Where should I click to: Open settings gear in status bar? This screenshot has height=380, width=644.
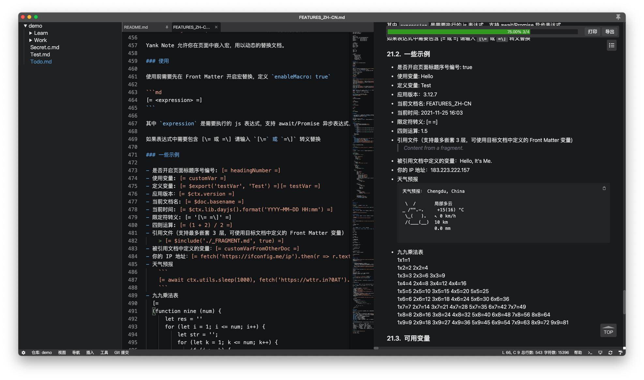[23, 352]
